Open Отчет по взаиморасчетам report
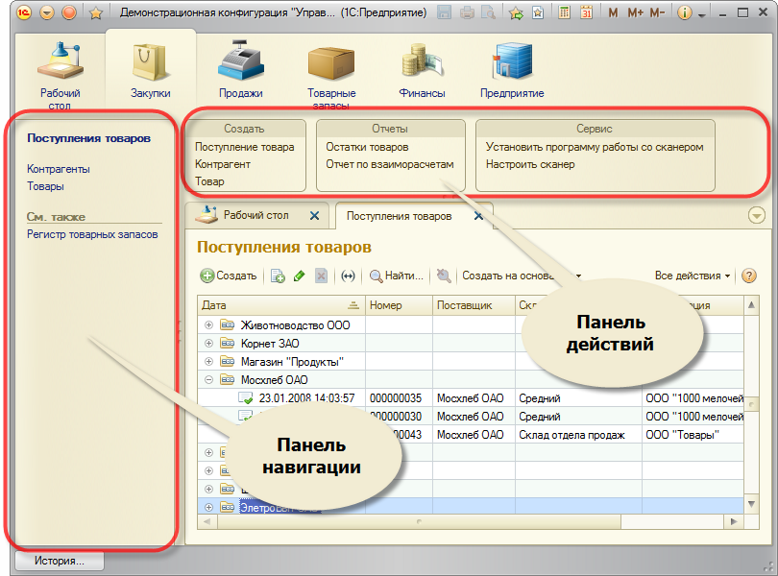This screenshot has height=576, width=778. (x=390, y=164)
